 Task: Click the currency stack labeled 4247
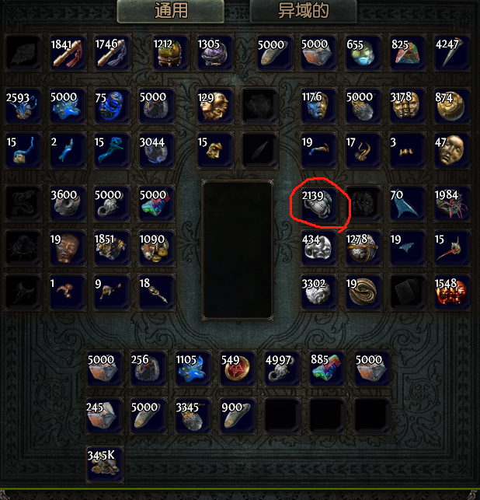pos(452,53)
